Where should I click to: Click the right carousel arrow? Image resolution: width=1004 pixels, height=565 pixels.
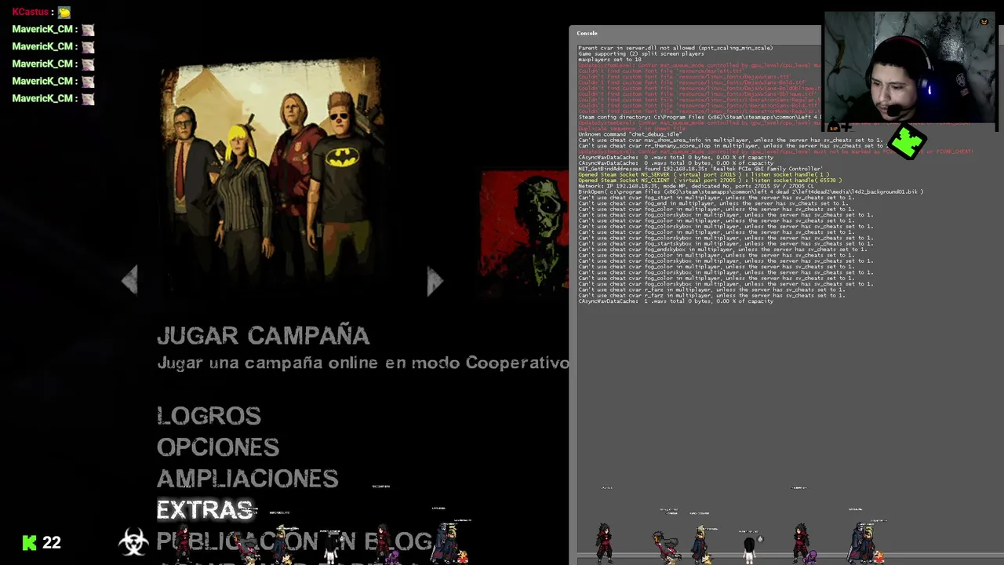point(435,281)
